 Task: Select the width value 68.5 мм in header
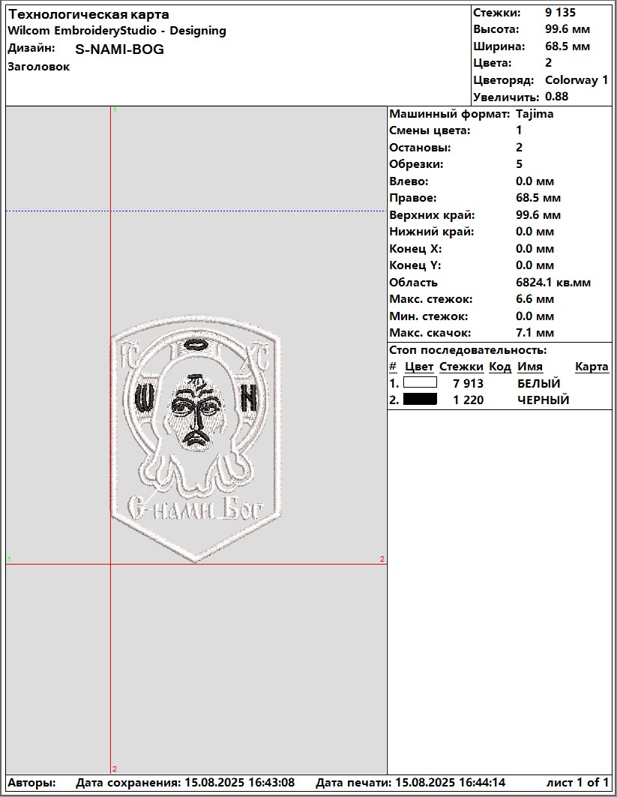click(x=568, y=46)
